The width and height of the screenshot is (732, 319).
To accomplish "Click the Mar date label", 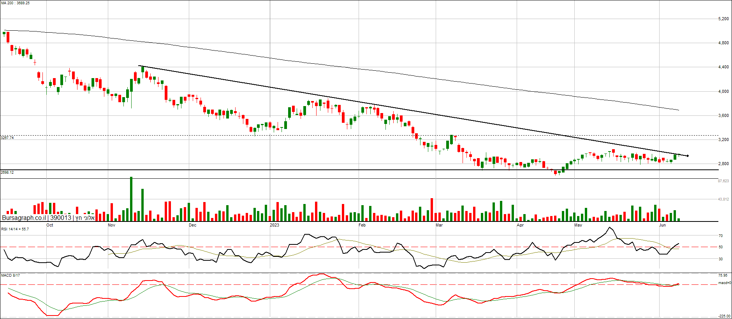I will (439, 225).
